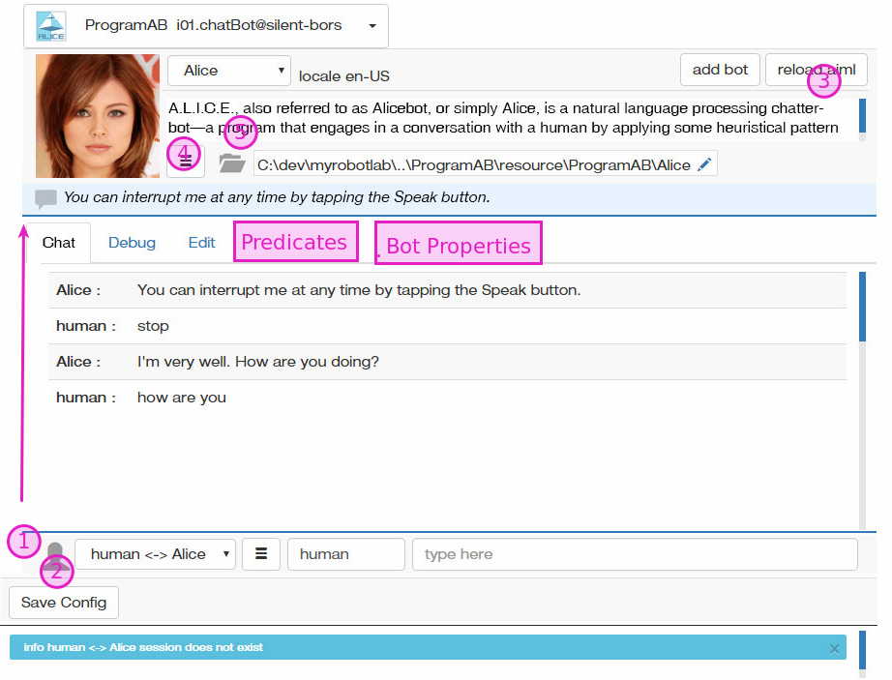The height and width of the screenshot is (680, 892).
Task: Click the info notification text about session
Action: pos(143,647)
